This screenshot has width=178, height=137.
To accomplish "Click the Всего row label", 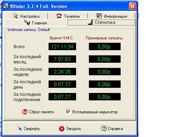I will point(19,47).
